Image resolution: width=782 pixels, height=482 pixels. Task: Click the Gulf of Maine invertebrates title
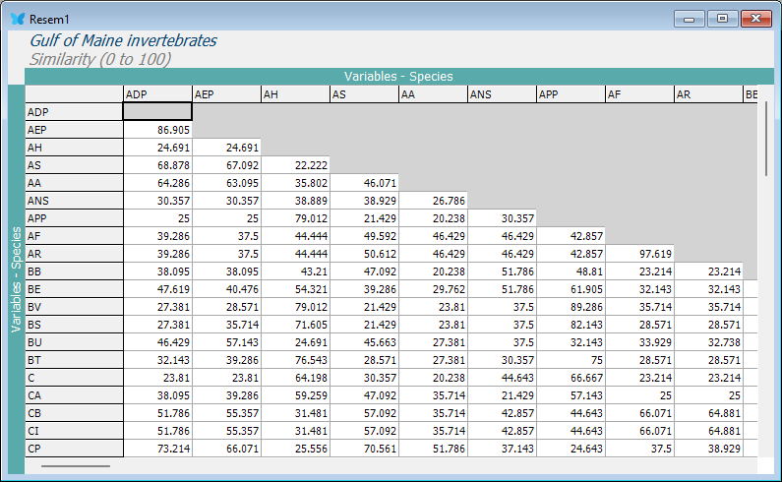(124, 41)
